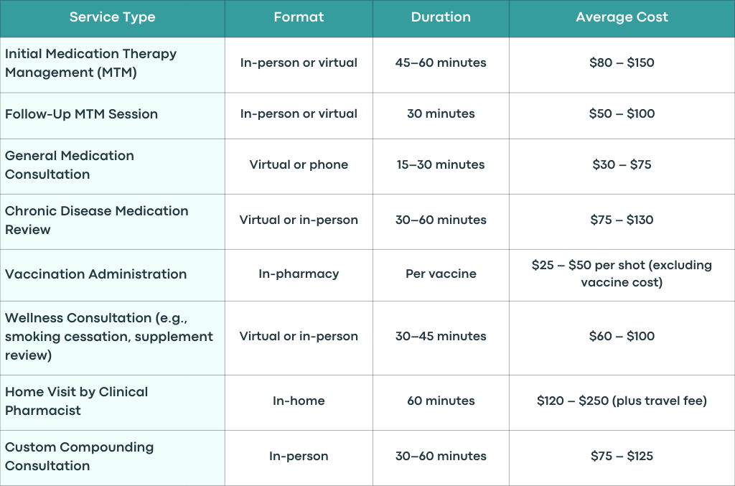Select the Home Visit by Clinical Pharmacist cell
The height and width of the screenshot is (486, 735).
click(x=113, y=403)
